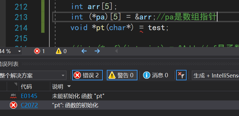This screenshot has height=116, width=239.
Task: Click the yellow warning count indicator showing 0
Action: tap(61, 51)
